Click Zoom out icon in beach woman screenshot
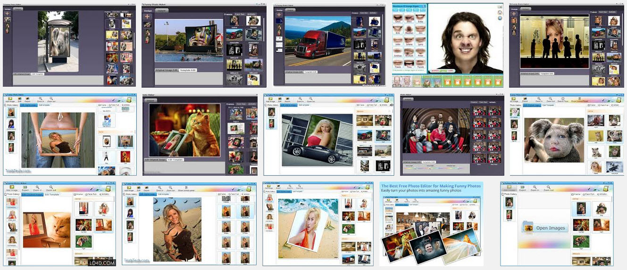 pyautogui.click(x=171, y=189)
